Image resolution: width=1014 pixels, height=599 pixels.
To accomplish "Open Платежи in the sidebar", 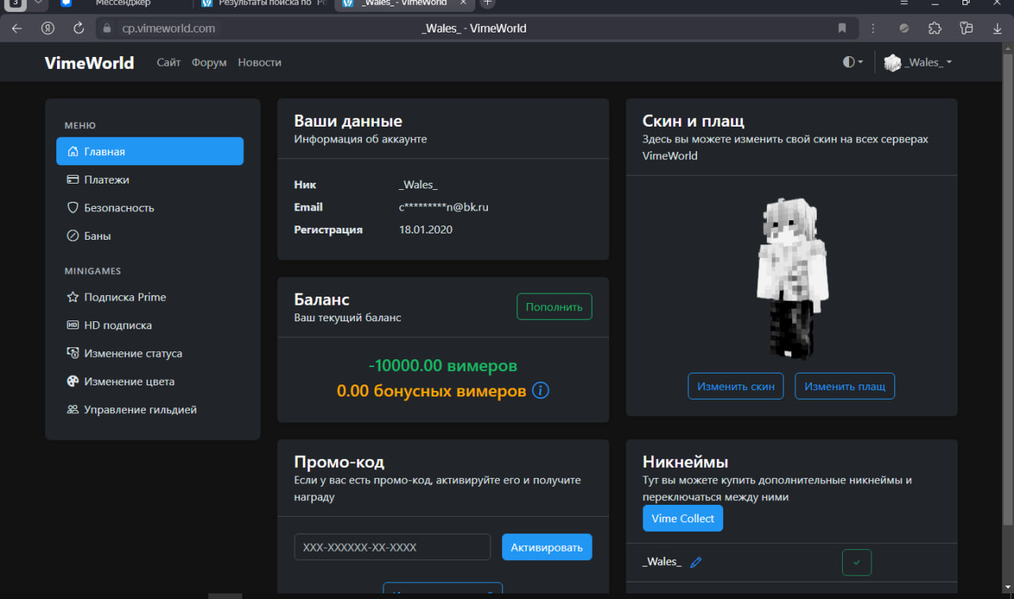I will click(x=150, y=180).
